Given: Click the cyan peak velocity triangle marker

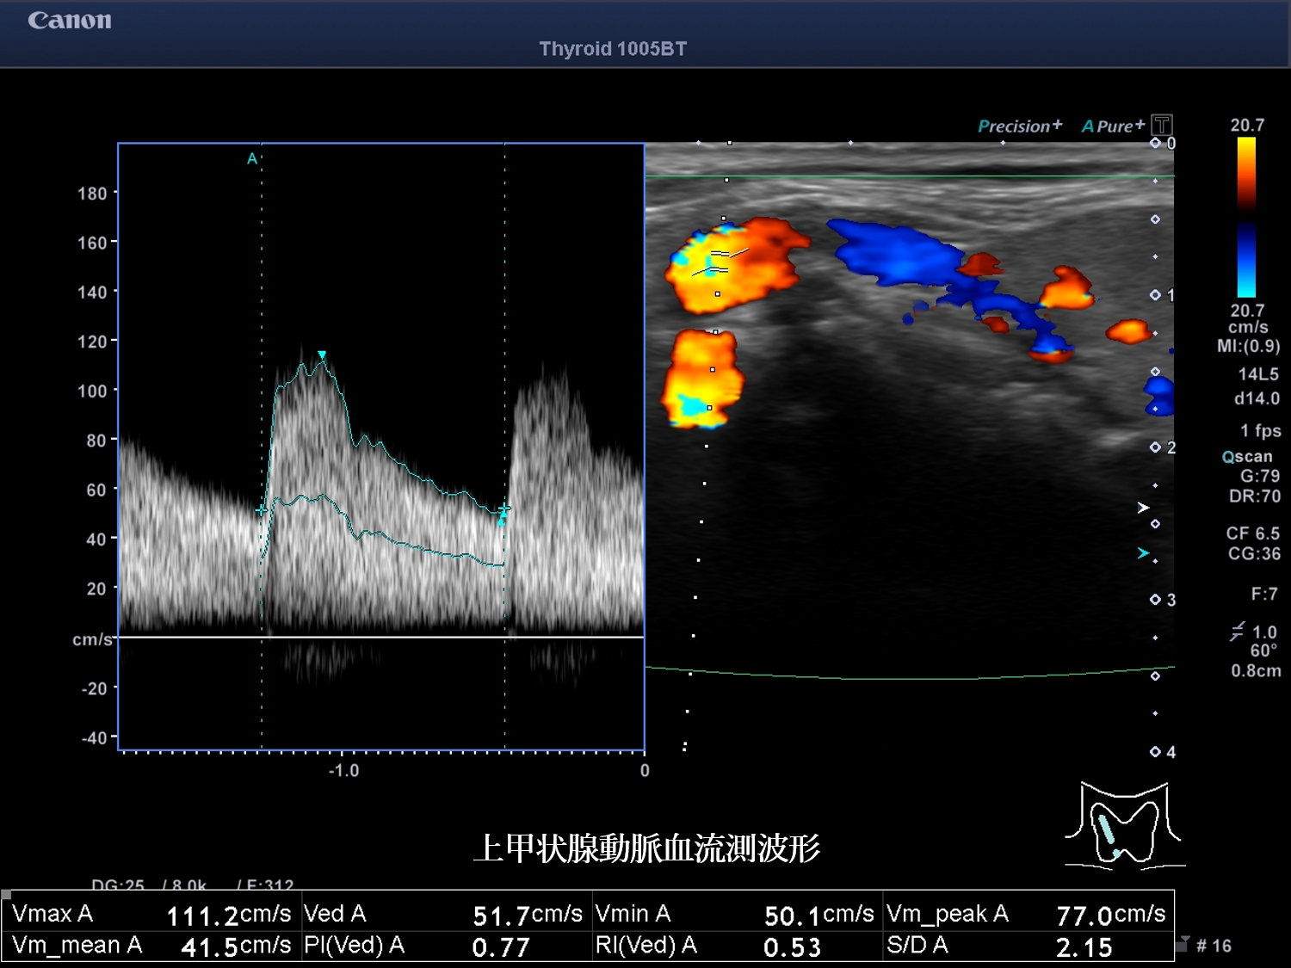Looking at the screenshot, I should coord(322,355).
